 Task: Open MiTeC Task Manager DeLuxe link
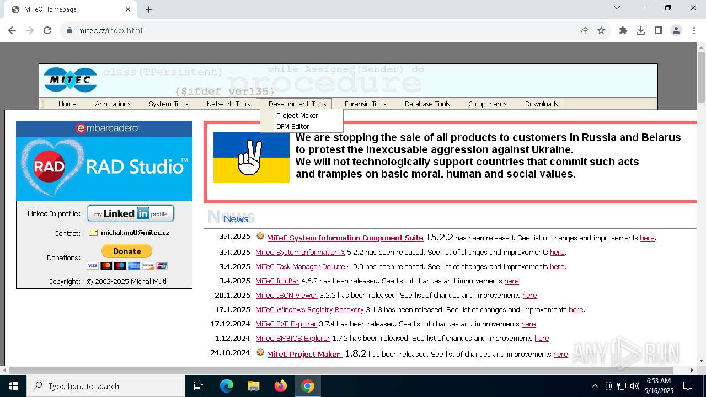coord(300,266)
